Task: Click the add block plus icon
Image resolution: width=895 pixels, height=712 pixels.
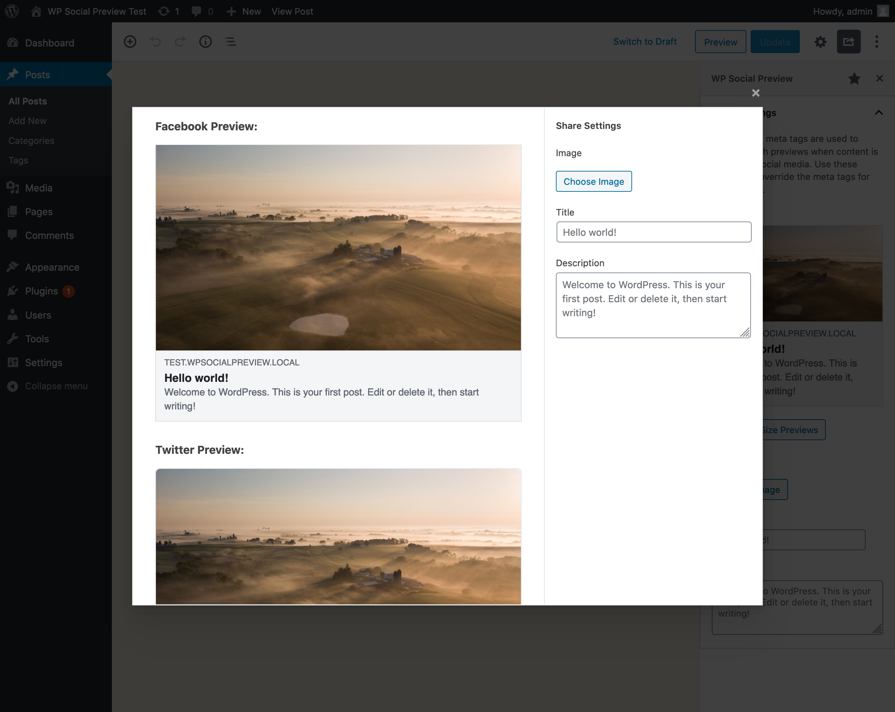Action: coord(130,42)
